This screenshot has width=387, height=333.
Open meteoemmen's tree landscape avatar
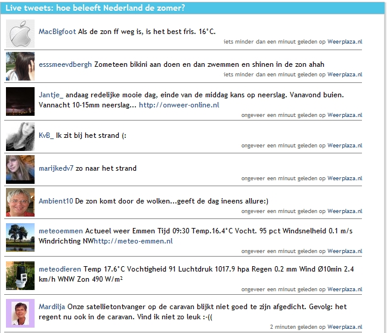pyautogui.click(x=20, y=238)
